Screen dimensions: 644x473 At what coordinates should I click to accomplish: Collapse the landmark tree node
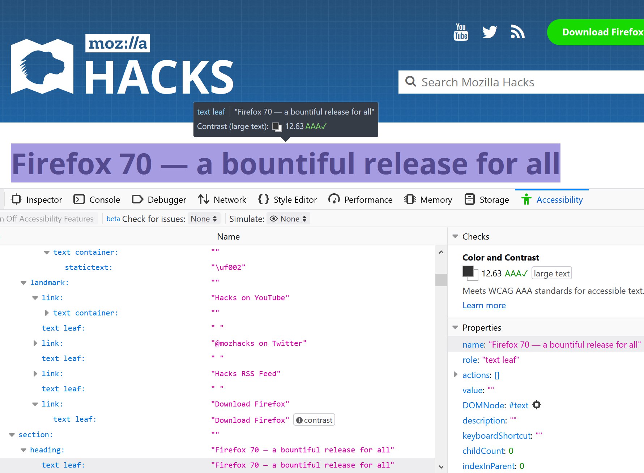(x=23, y=283)
